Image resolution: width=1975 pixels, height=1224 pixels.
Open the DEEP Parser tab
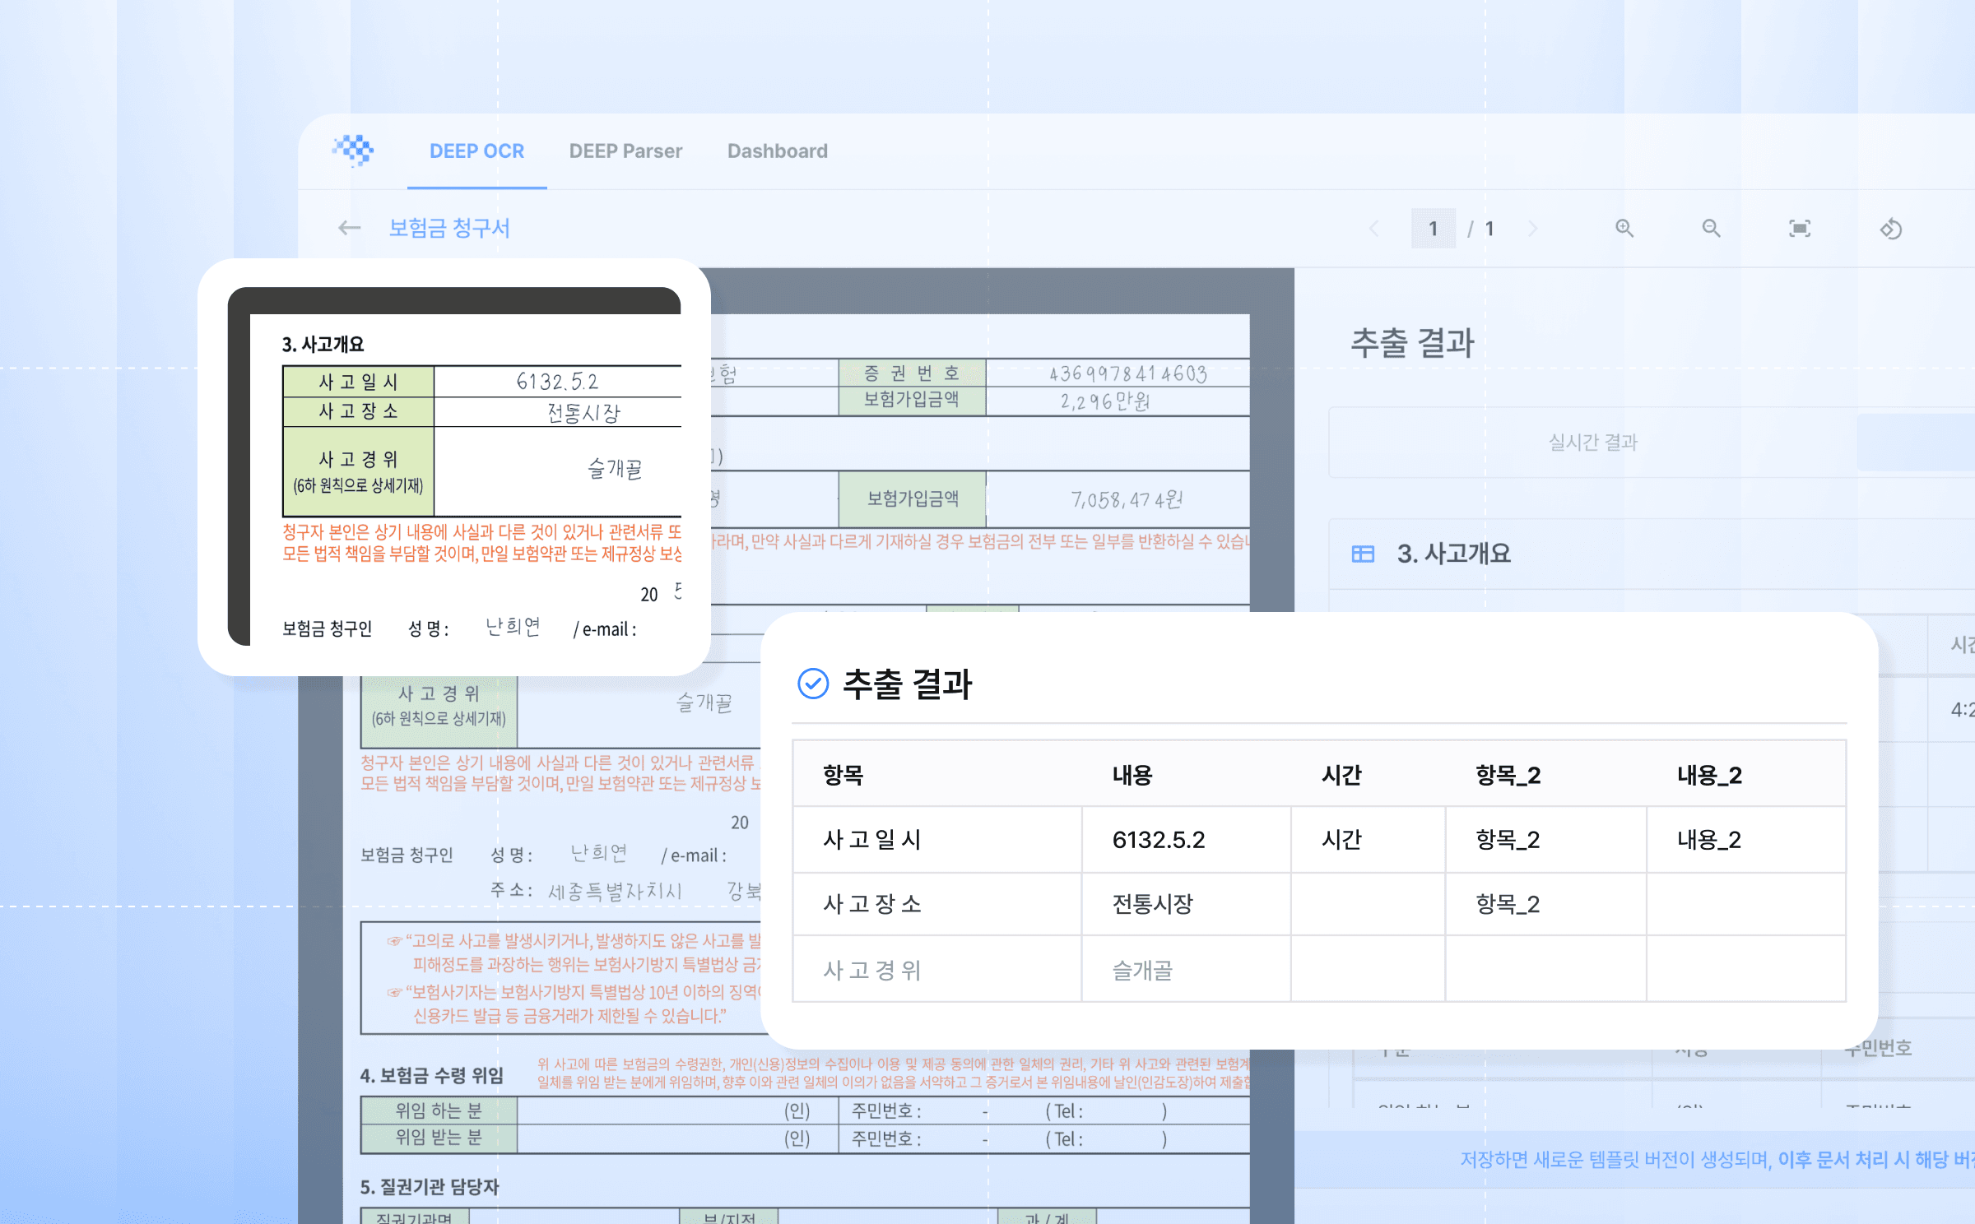625,151
